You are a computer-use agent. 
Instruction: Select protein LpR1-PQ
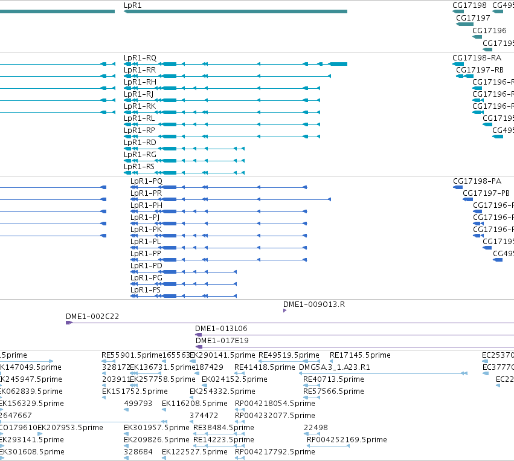(x=146, y=181)
